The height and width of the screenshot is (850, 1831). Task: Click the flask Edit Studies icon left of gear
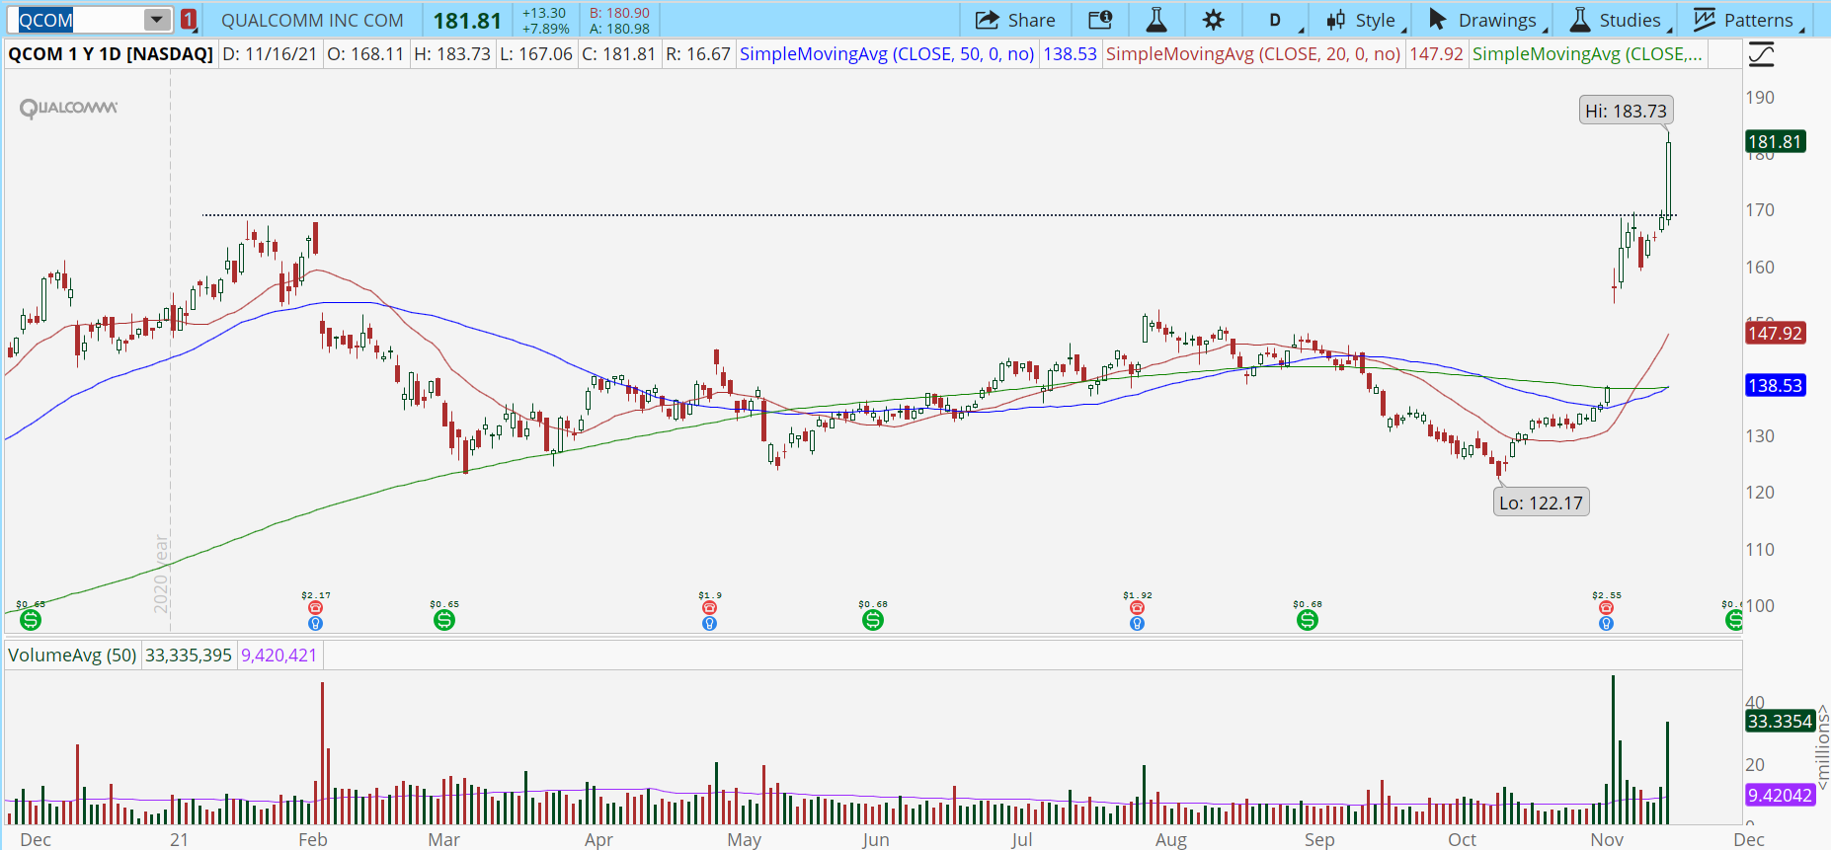click(1155, 21)
